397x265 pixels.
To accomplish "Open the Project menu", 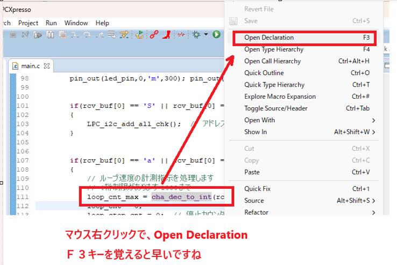I will (28, 23).
